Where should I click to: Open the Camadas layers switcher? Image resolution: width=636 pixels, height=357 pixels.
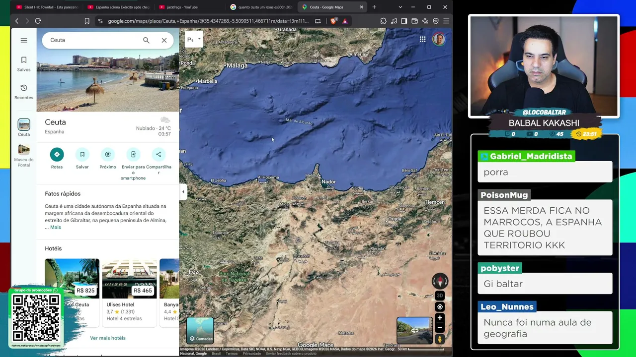pos(200,331)
